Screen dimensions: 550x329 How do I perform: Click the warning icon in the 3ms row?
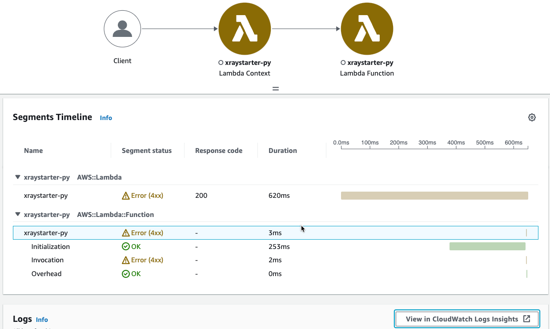click(x=125, y=233)
